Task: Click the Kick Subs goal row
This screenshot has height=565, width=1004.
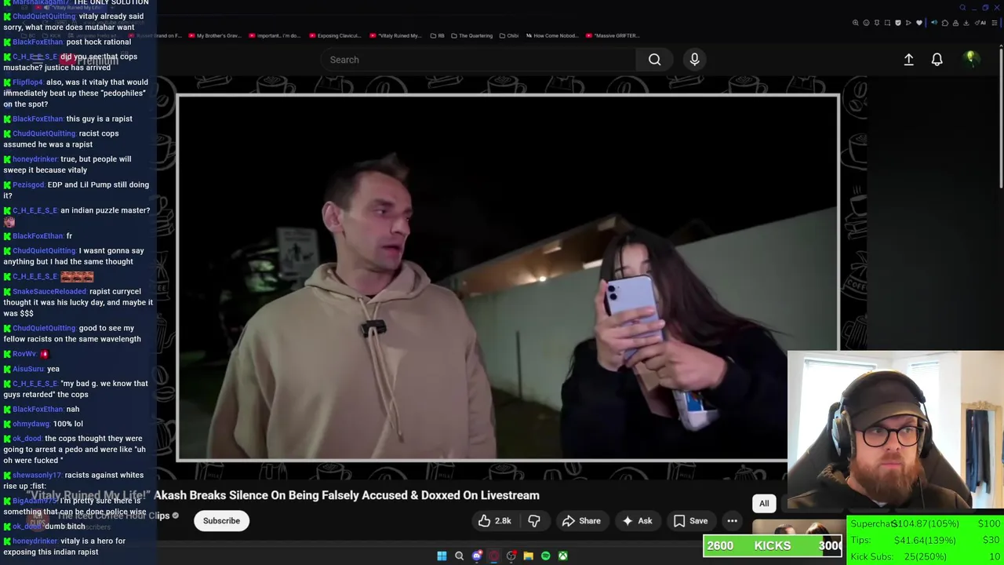Action: click(x=926, y=556)
